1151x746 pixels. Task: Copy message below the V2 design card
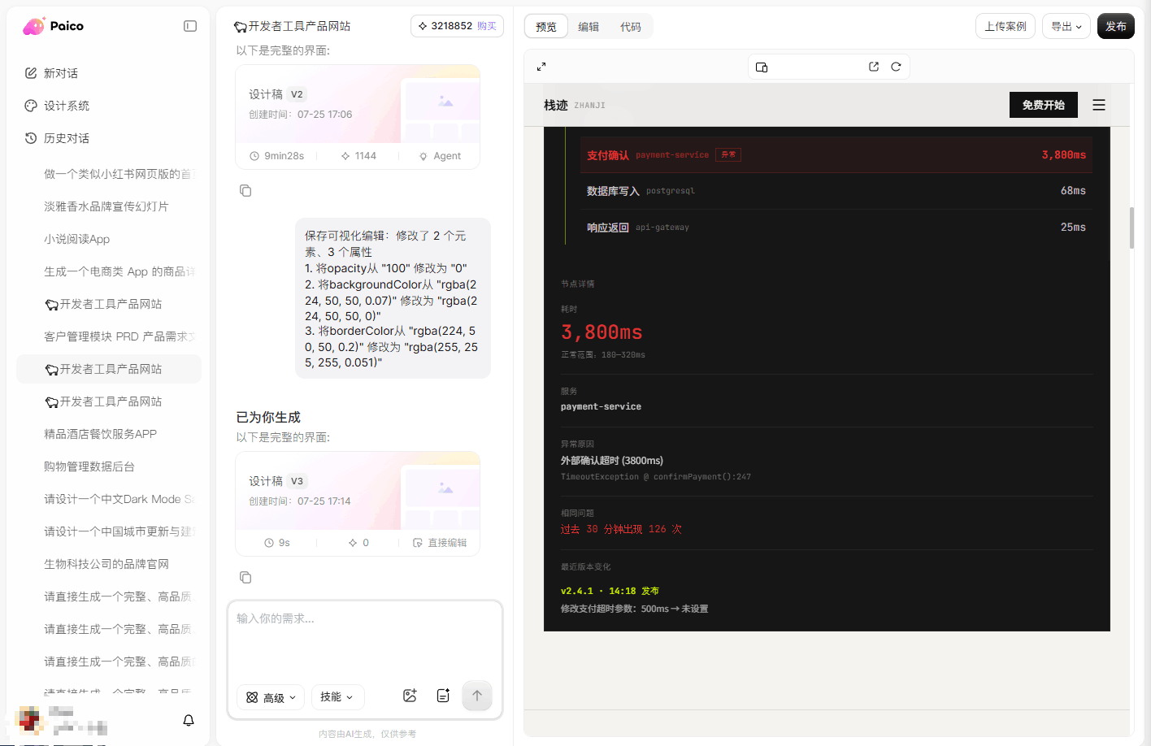coord(245,190)
